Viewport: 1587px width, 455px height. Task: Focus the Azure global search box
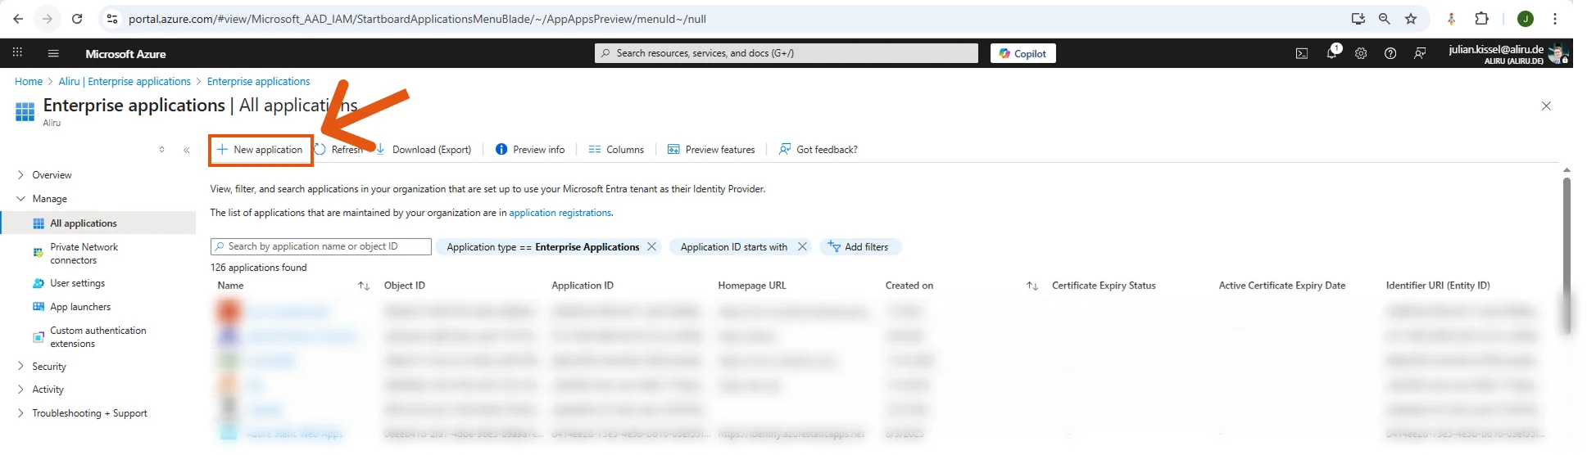coord(787,53)
